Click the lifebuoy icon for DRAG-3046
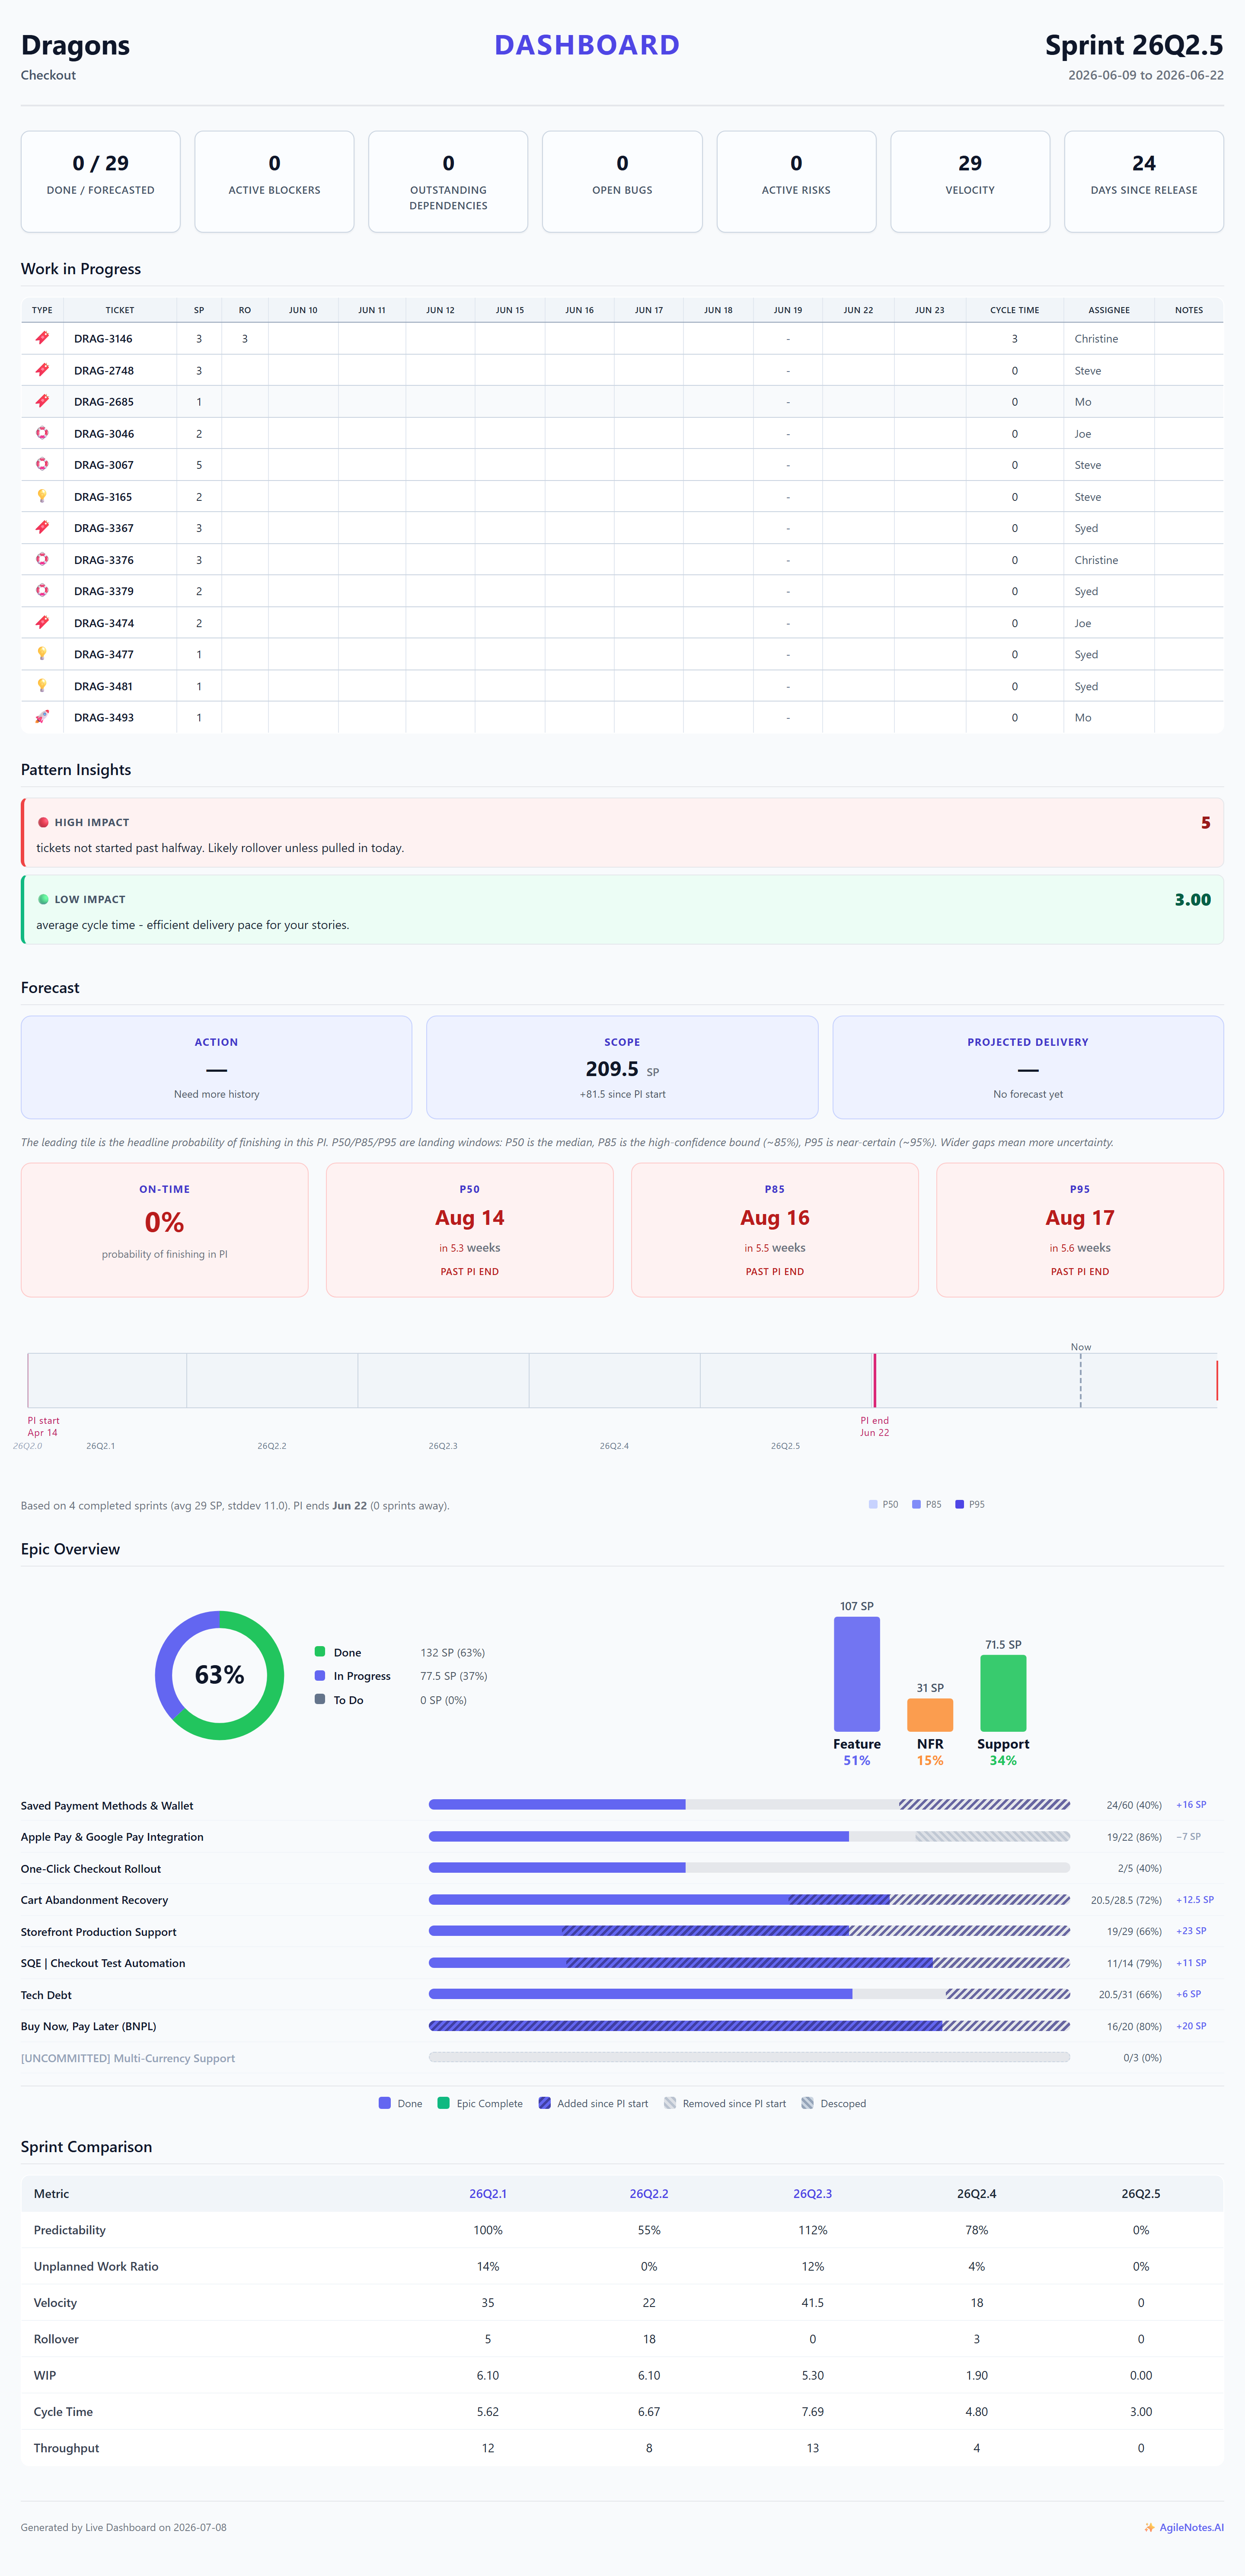The image size is (1245, 2576). pyautogui.click(x=42, y=433)
